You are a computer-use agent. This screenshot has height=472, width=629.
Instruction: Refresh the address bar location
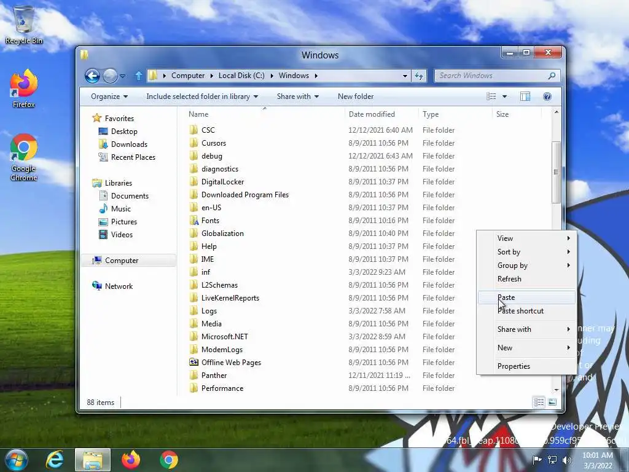tap(419, 76)
